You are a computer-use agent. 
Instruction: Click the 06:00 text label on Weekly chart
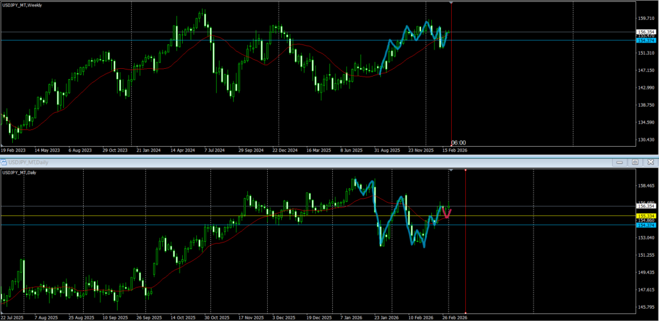pyautogui.click(x=458, y=143)
